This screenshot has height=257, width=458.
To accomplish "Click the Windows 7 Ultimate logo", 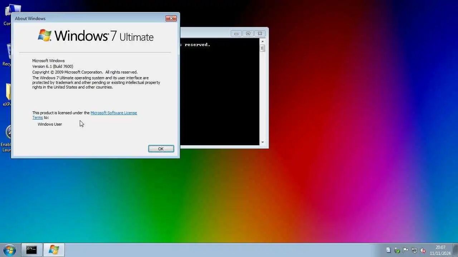I will [x=96, y=36].
